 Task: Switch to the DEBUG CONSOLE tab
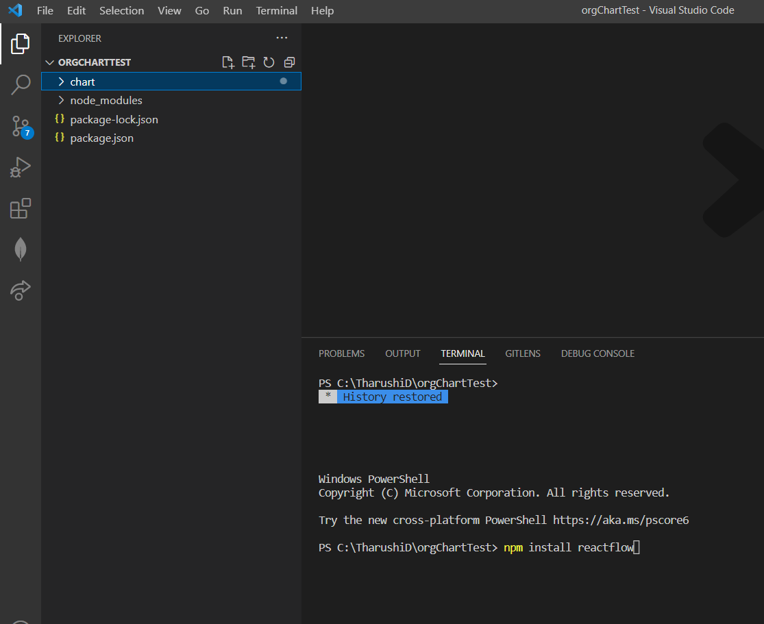click(x=598, y=353)
